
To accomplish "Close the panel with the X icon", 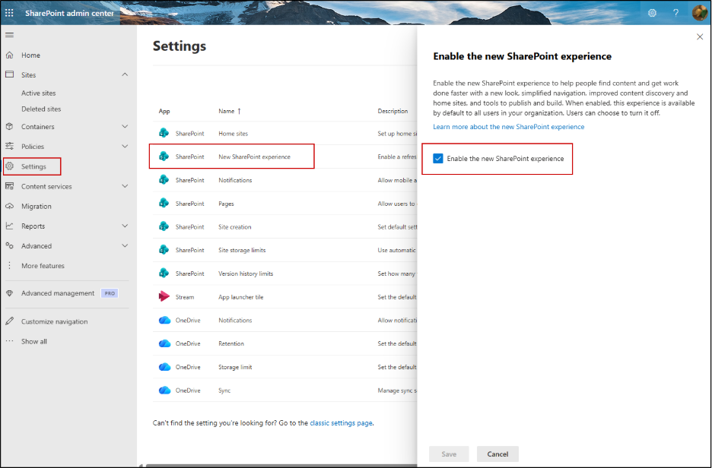I will click(x=700, y=36).
